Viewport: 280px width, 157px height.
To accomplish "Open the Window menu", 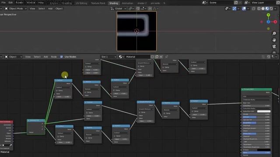I will tap(31, 3).
